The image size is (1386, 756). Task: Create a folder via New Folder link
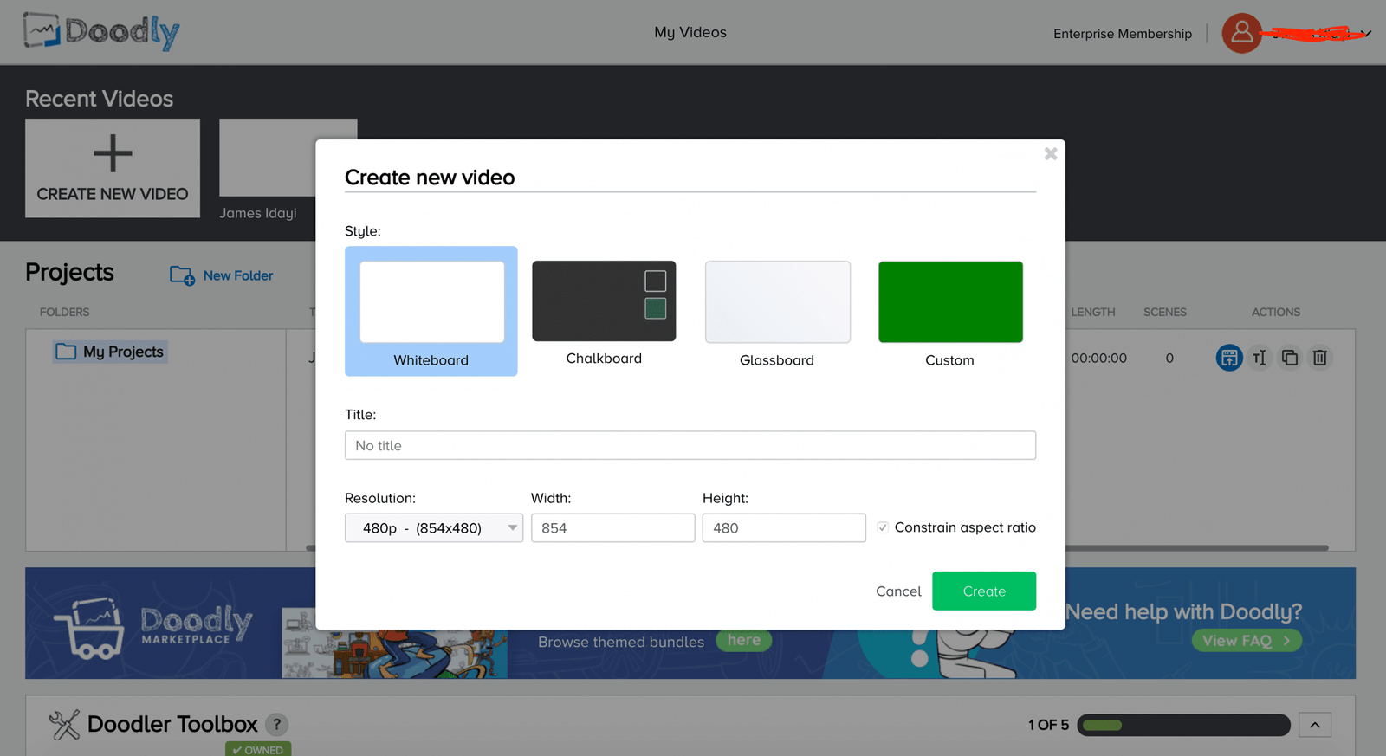[238, 275]
